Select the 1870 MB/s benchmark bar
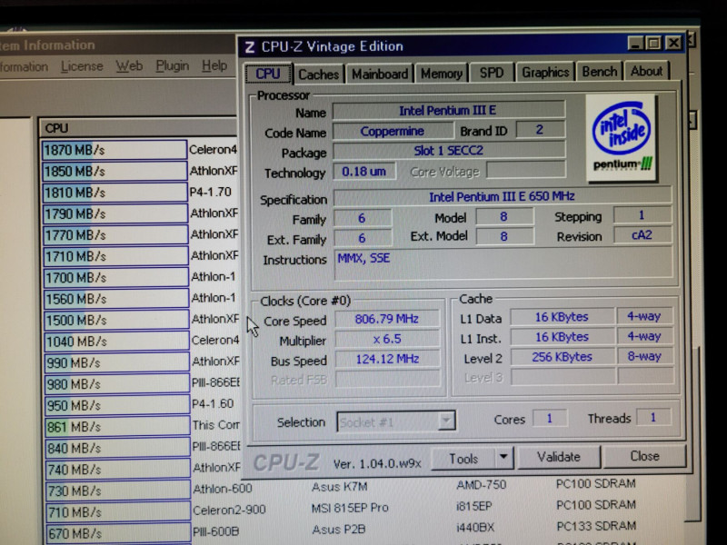This screenshot has height=545, width=727. [115, 150]
